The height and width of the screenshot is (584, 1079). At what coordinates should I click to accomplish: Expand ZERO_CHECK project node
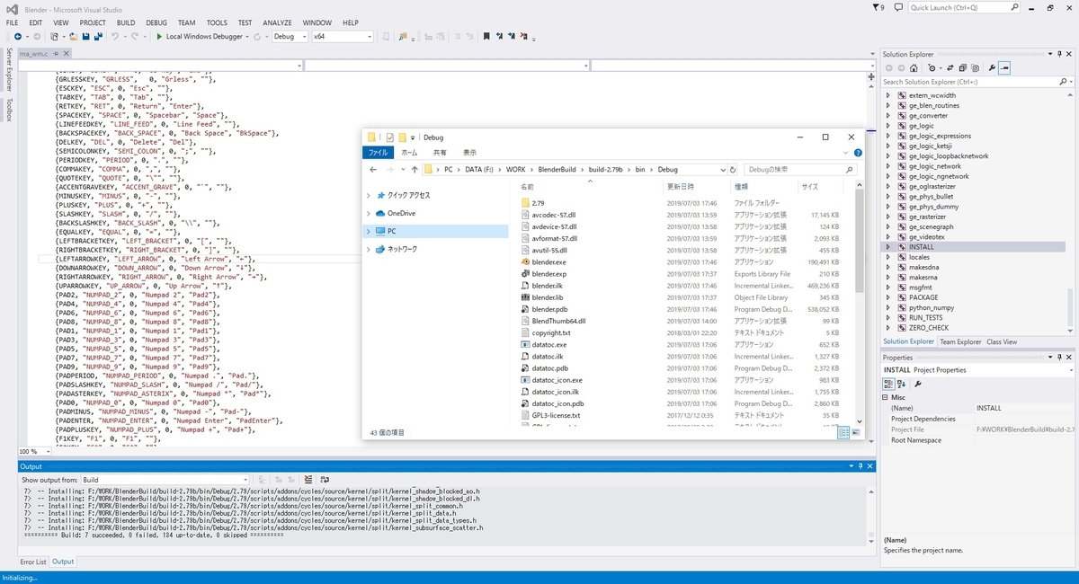point(889,328)
